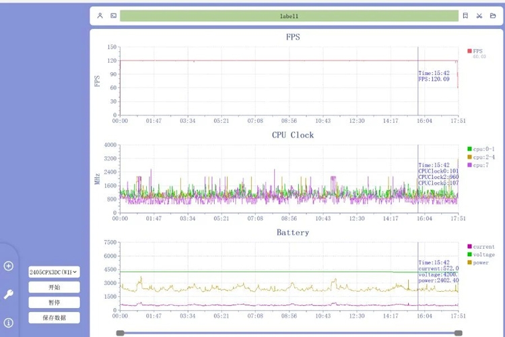Open the 2405CPX3DC device dropdown
The image size is (505, 337).
tap(54, 272)
